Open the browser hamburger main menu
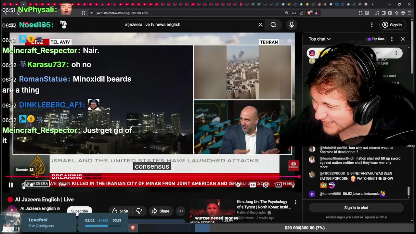 point(409,13)
